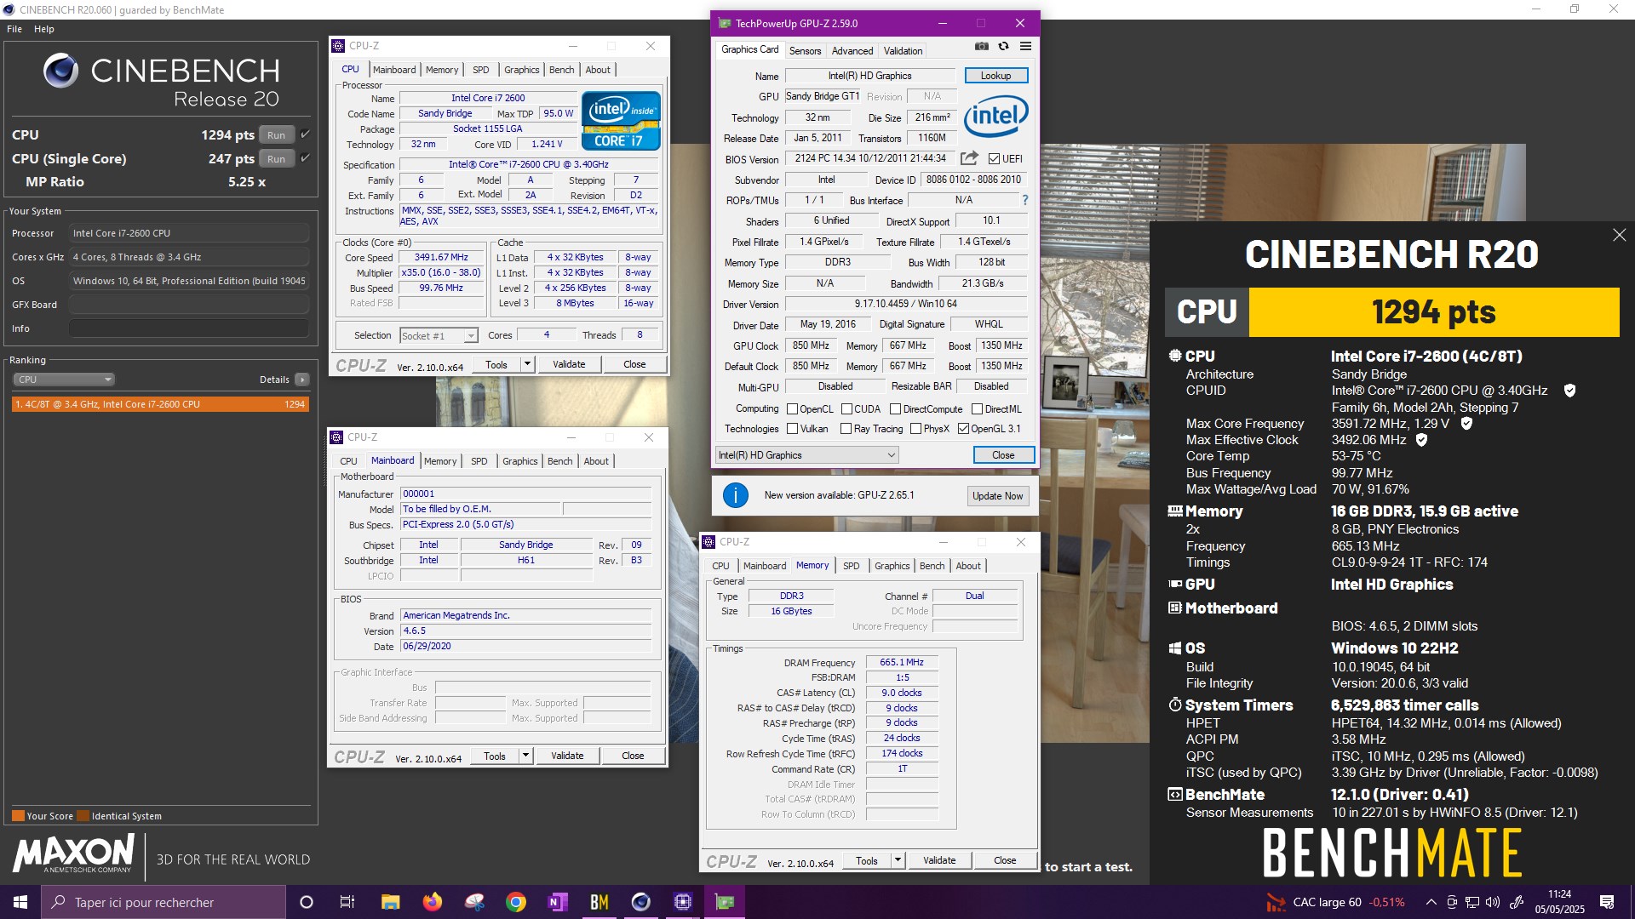This screenshot has width=1635, height=919.
Task: Click BIOS Version export arrow icon
Action: click(x=969, y=158)
